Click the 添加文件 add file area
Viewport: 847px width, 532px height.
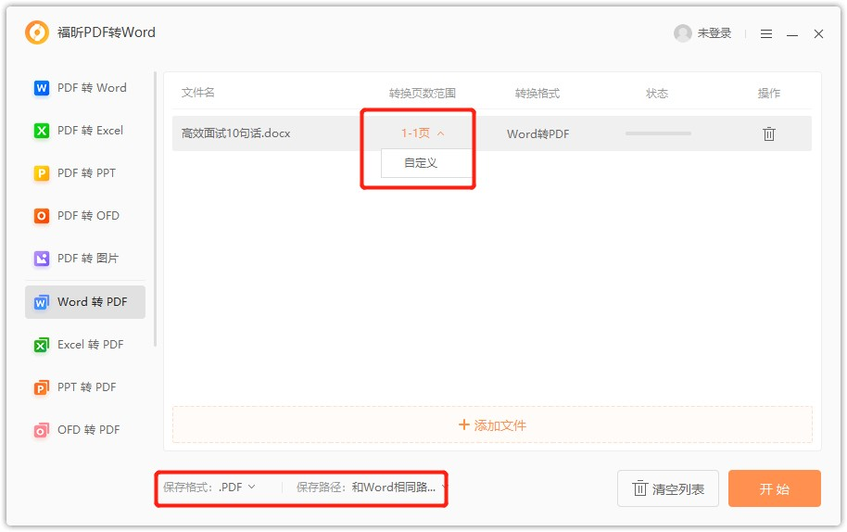pyautogui.click(x=492, y=425)
